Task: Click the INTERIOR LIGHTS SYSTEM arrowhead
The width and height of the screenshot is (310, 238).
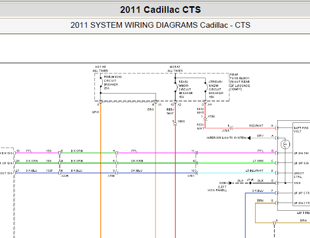Action: (x=249, y=138)
